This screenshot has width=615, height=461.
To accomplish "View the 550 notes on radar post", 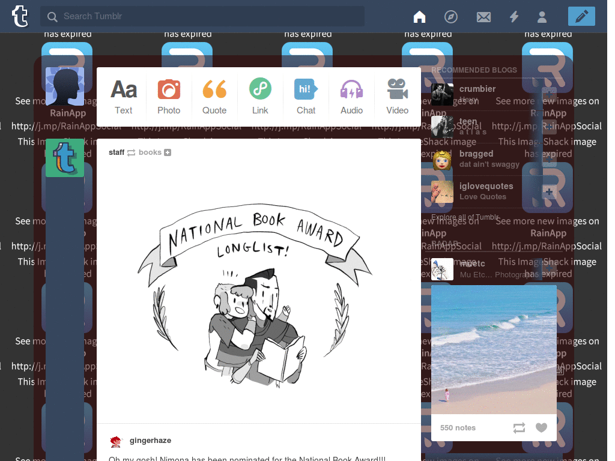I will tap(458, 427).
